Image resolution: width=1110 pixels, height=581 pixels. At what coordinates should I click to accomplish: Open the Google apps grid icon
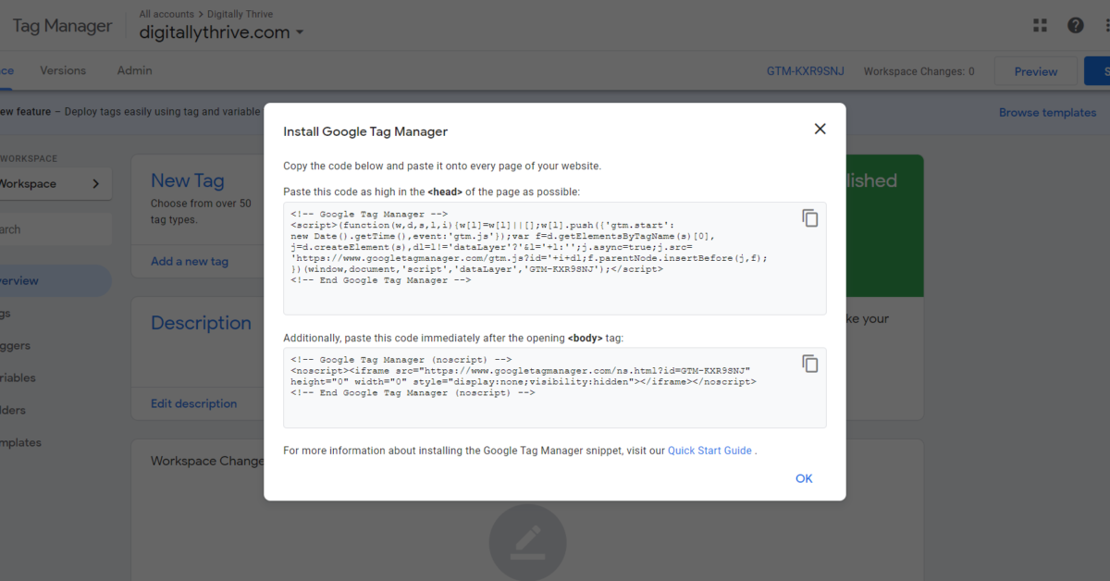pyautogui.click(x=1041, y=25)
